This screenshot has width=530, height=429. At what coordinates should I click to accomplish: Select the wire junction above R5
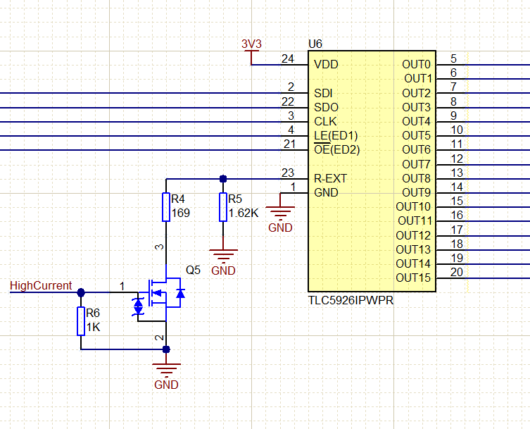click(223, 179)
